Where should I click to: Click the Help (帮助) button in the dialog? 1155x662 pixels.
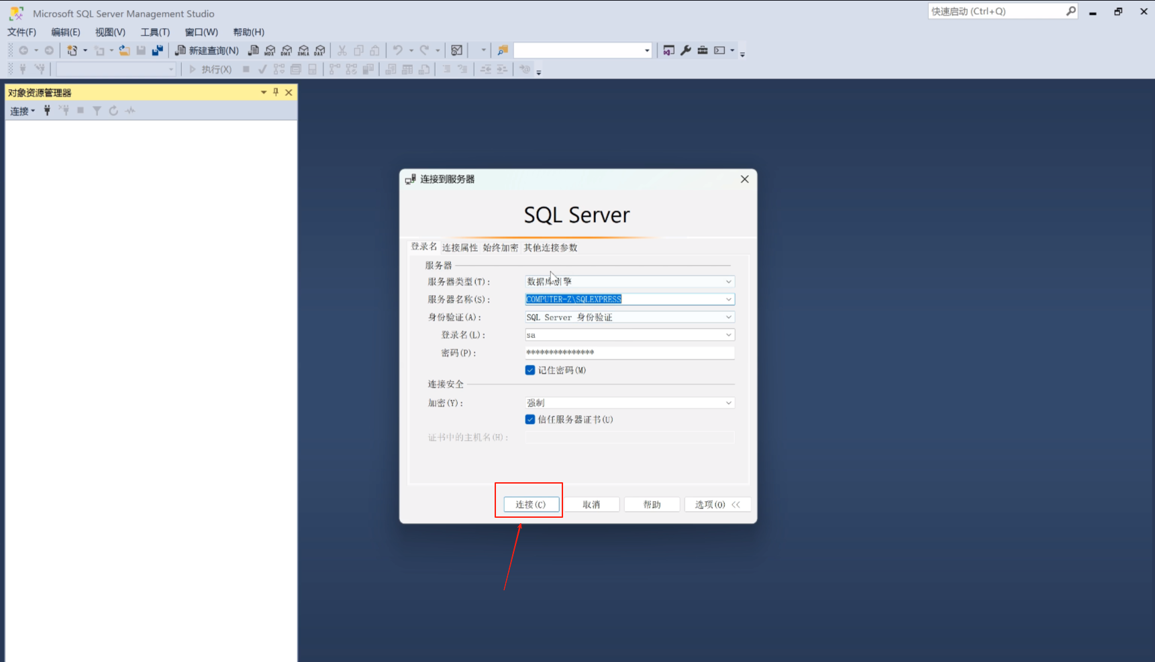point(652,504)
